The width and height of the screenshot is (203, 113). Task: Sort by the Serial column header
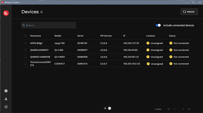click(x=80, y=36)
